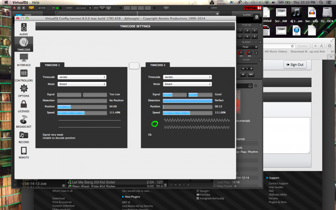Open the Contact Support link
The image size is (336, 210).
278,184
